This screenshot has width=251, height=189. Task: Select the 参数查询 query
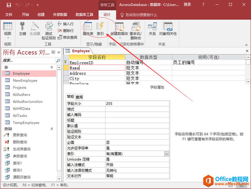point(29,156)
